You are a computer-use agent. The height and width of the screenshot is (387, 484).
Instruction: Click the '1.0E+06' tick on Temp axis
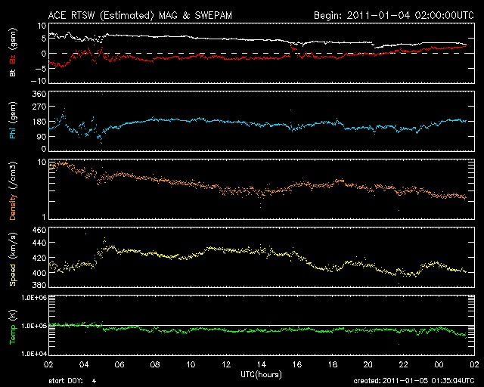click(34, 297)
